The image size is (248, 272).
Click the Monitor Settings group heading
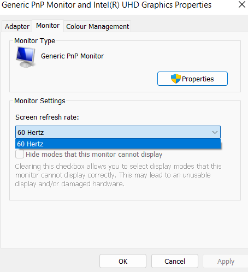point(40,101)
